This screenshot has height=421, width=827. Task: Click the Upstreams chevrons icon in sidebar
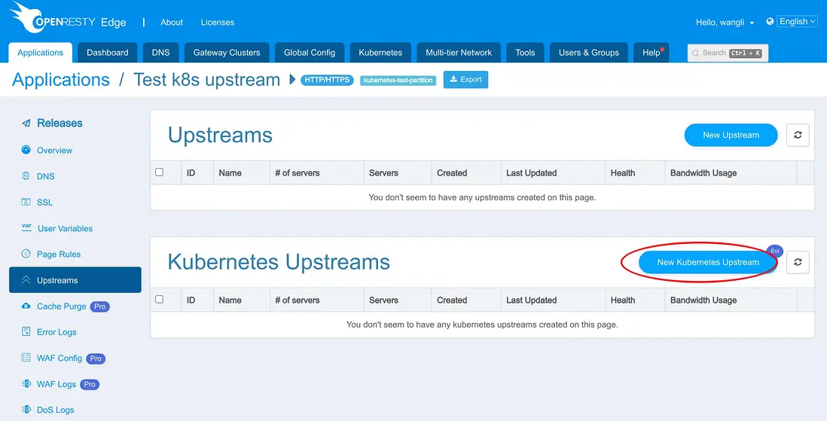coord(26,280)
